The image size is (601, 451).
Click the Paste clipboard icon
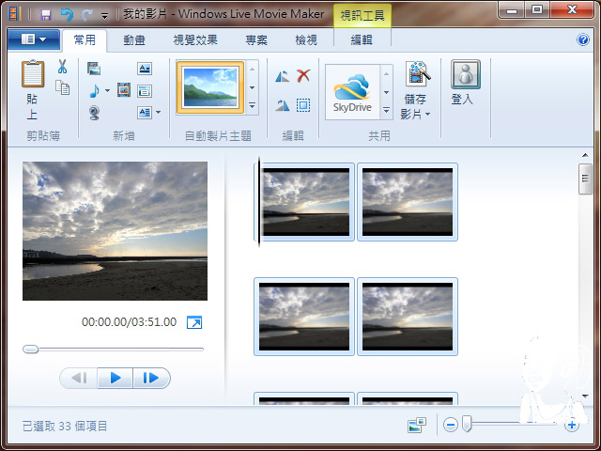coord(33,73)
